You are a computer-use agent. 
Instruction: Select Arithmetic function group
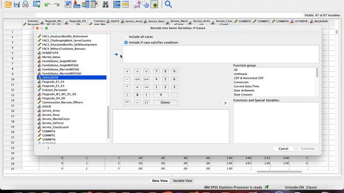[x=240, y=74]
